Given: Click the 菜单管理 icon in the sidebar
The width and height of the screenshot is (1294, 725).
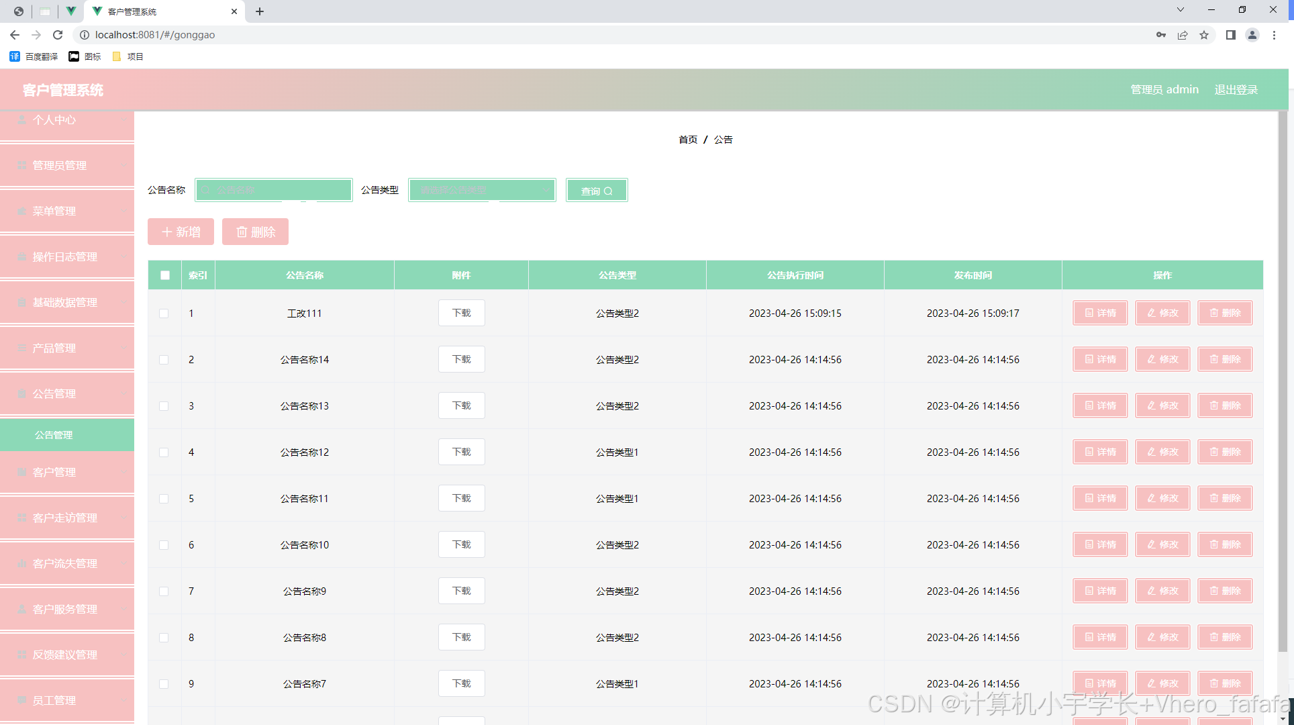Looking at the screenshot, I should tap(22, 211).
